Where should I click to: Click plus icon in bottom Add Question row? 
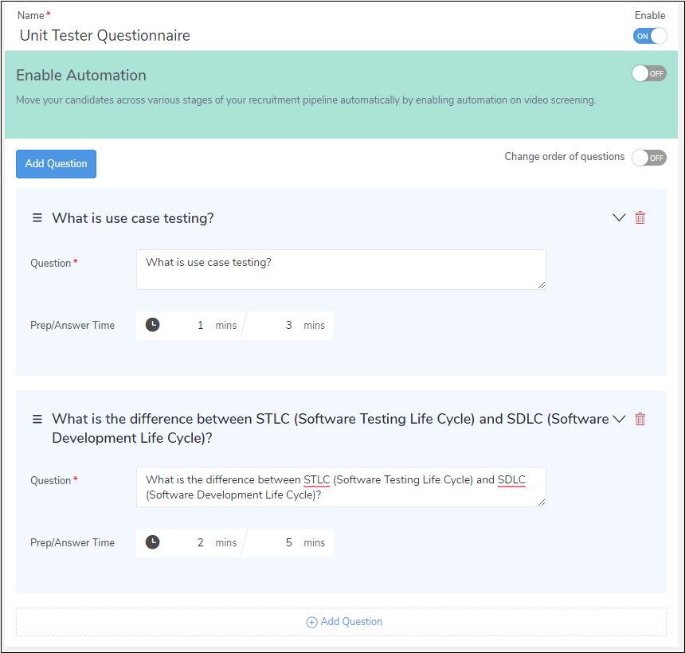312,622
